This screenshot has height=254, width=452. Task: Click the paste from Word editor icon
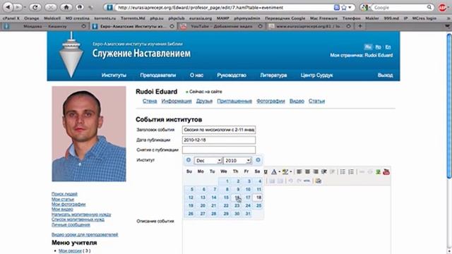click(x=319, y=181)
